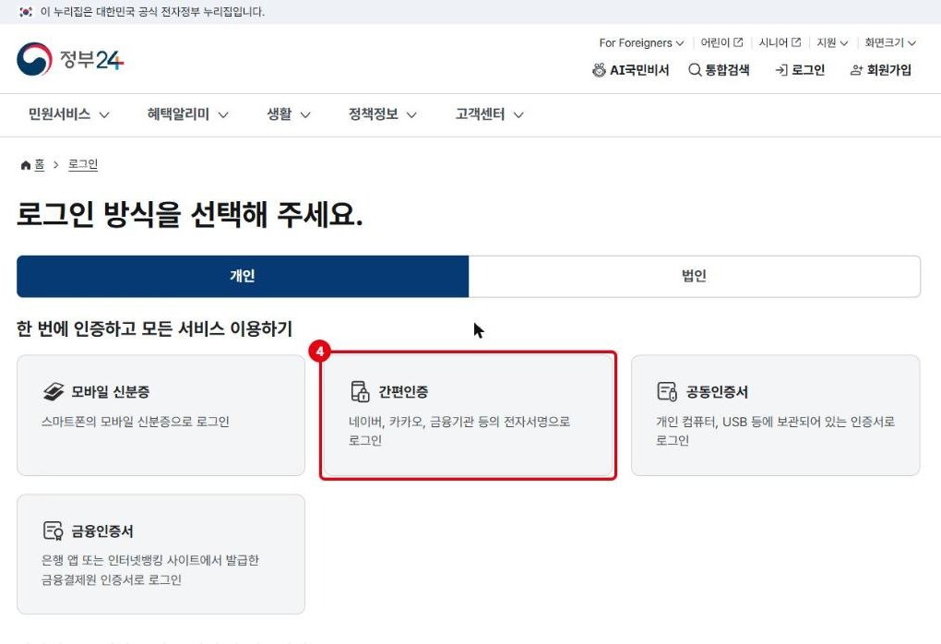This screenshot has width=941, height=644.
Task: Click the 로그인 breadcrumb link
Action: (x=83, y=164)
